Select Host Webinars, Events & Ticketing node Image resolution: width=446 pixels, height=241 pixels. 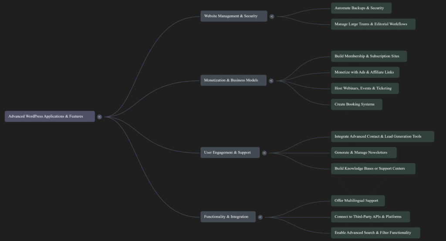pos(365,88)
